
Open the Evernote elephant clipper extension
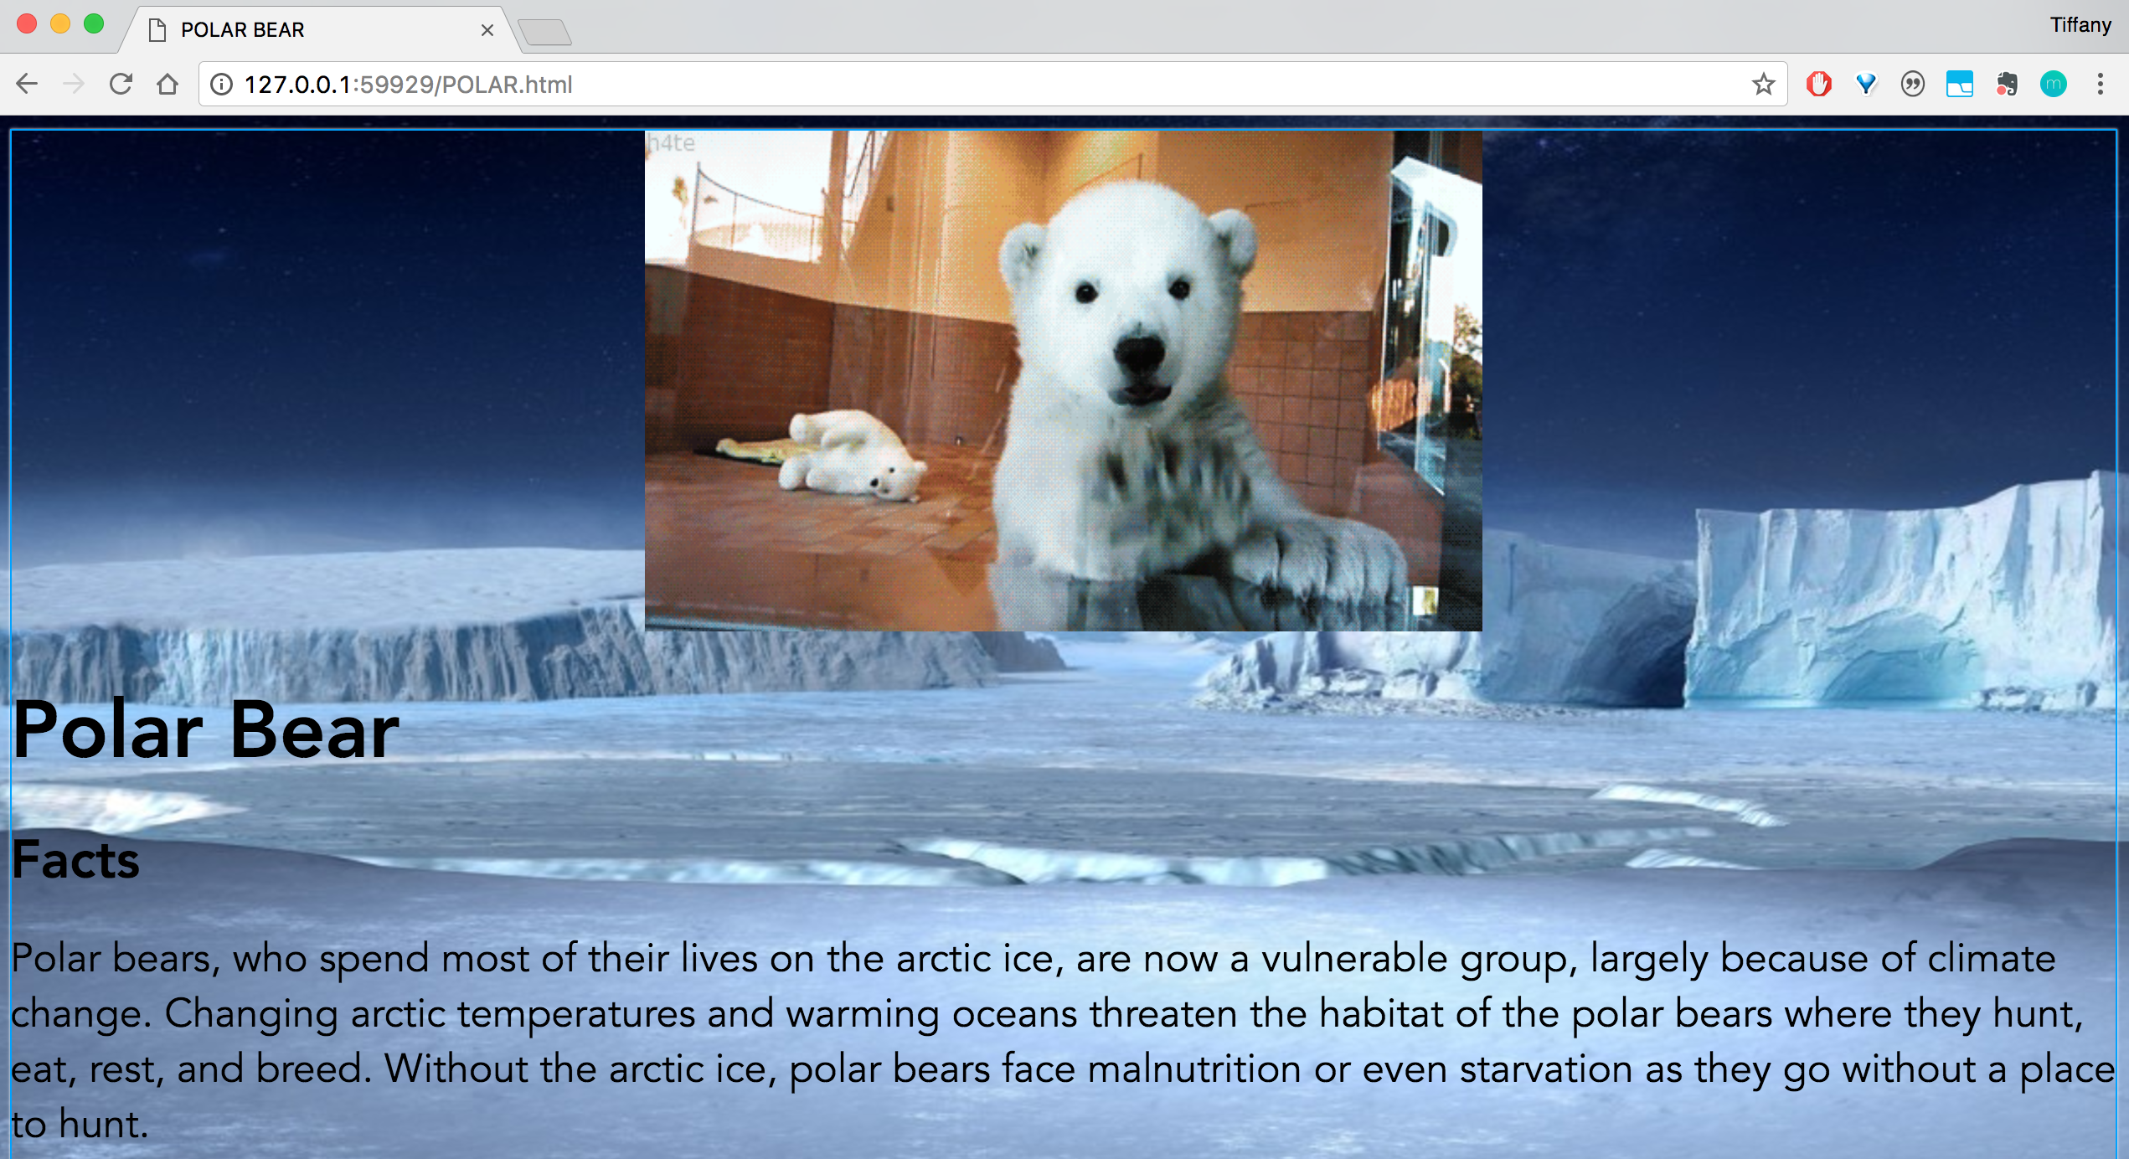(x=2007, y=84)
